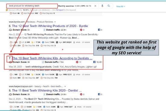Click the Facebook icon in Harper's Bazaar result

99,94
